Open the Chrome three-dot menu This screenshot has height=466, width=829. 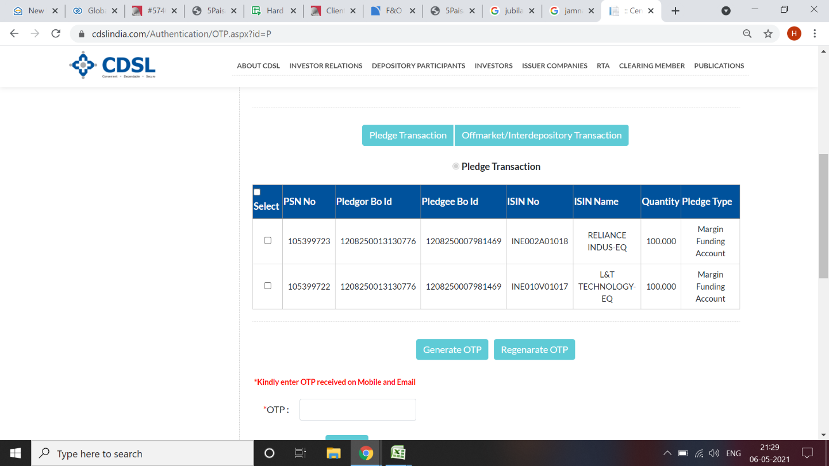pos(815,34)
